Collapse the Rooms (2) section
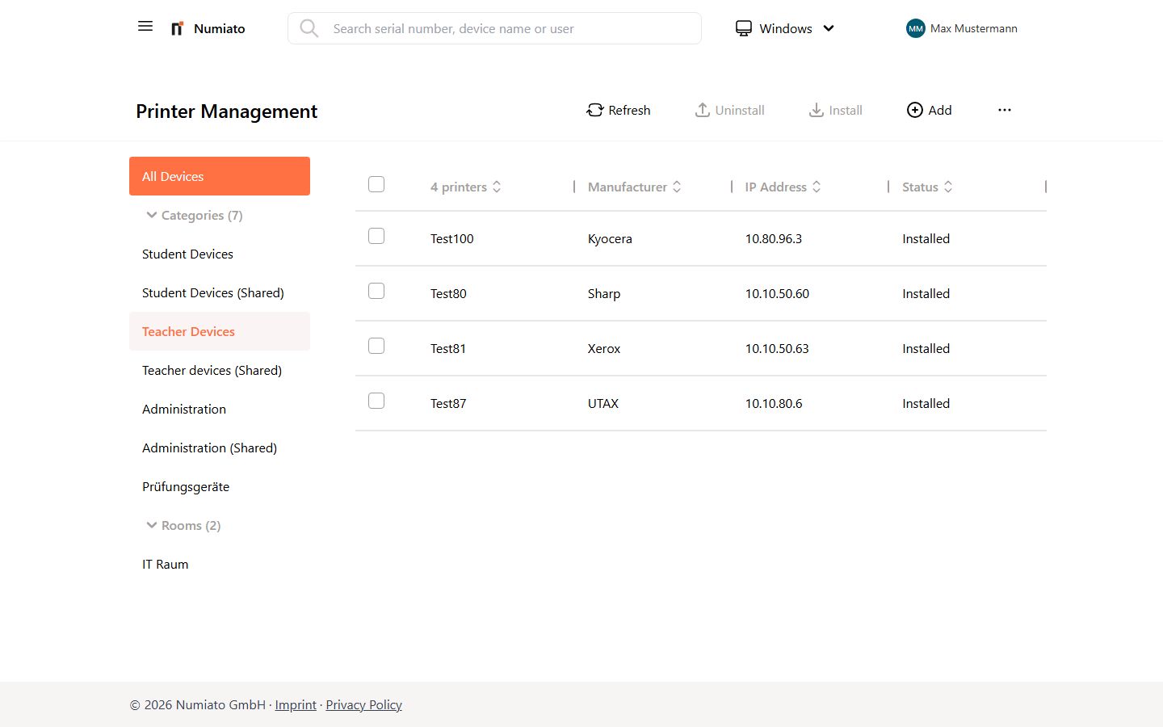The height and width of the screenshot is (727, 1163). click(183, 525)
